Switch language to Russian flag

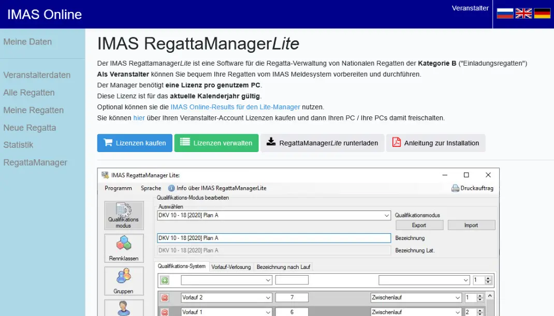point(505,13)
